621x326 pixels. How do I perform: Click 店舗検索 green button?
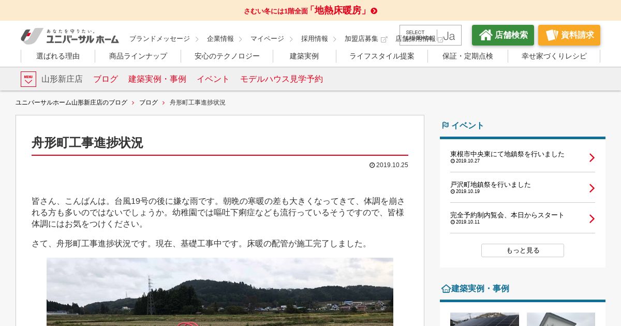point(503,35)
